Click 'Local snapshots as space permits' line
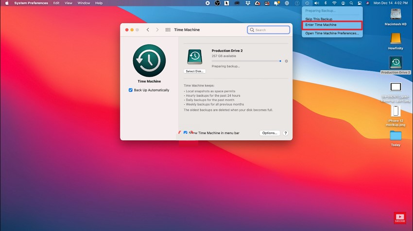This screenshot has height=231, width=413. pyautogui.click(x=210, y=92)
